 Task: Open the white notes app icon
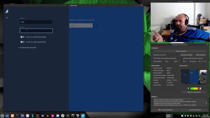coord(28,116)
